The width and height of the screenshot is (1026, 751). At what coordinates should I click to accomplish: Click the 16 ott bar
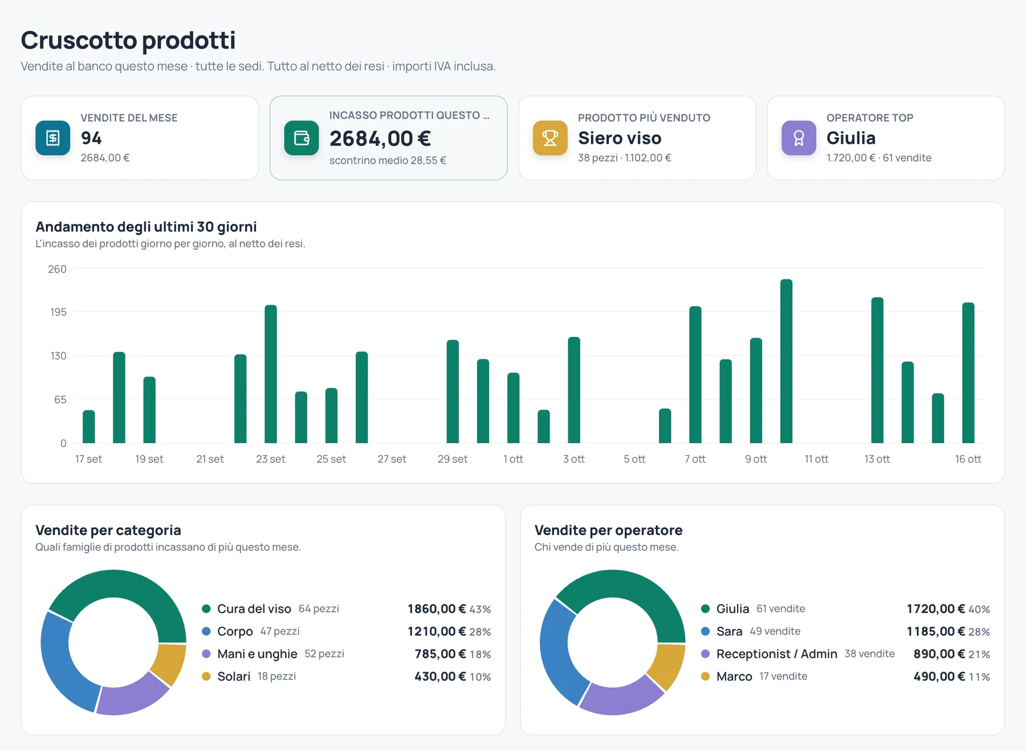point(968,372)
